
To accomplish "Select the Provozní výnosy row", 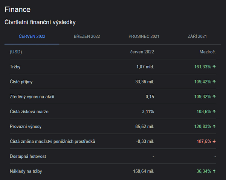I will click(x=113, y=127).
